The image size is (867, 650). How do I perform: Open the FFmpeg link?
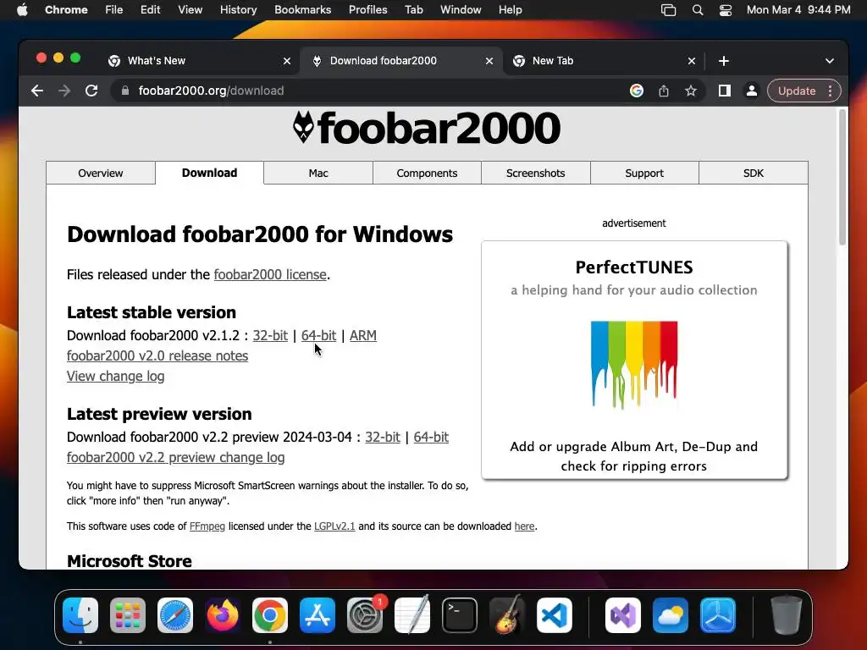tap(207, 526)
